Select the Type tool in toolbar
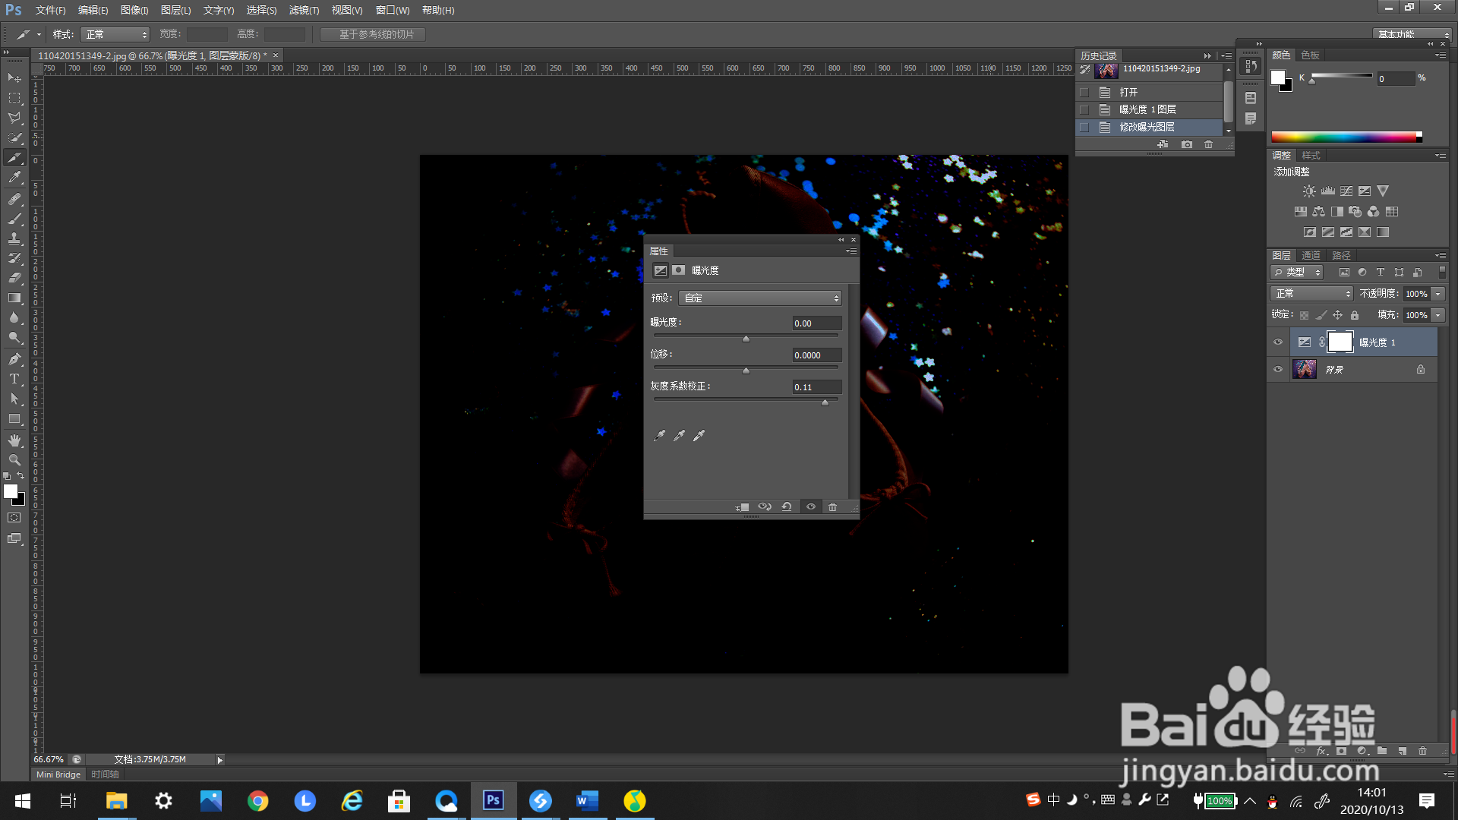This screenshot has height=820, width=1458. tap(14, 379)
